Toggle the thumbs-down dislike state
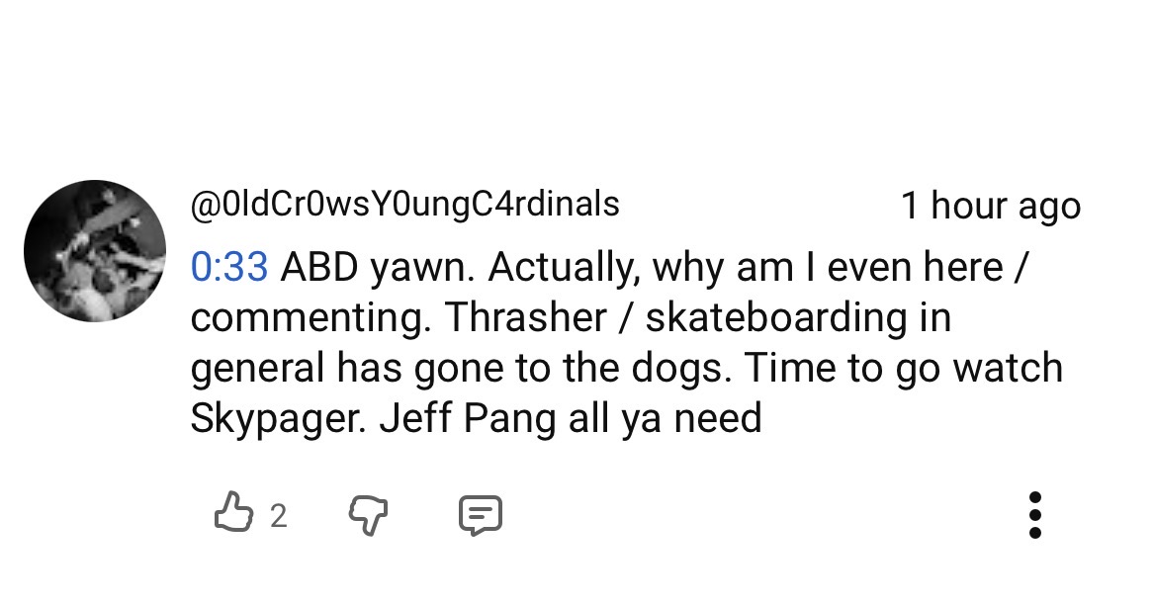The width and height of the screenshot is (1154, 605). [369, 514]
